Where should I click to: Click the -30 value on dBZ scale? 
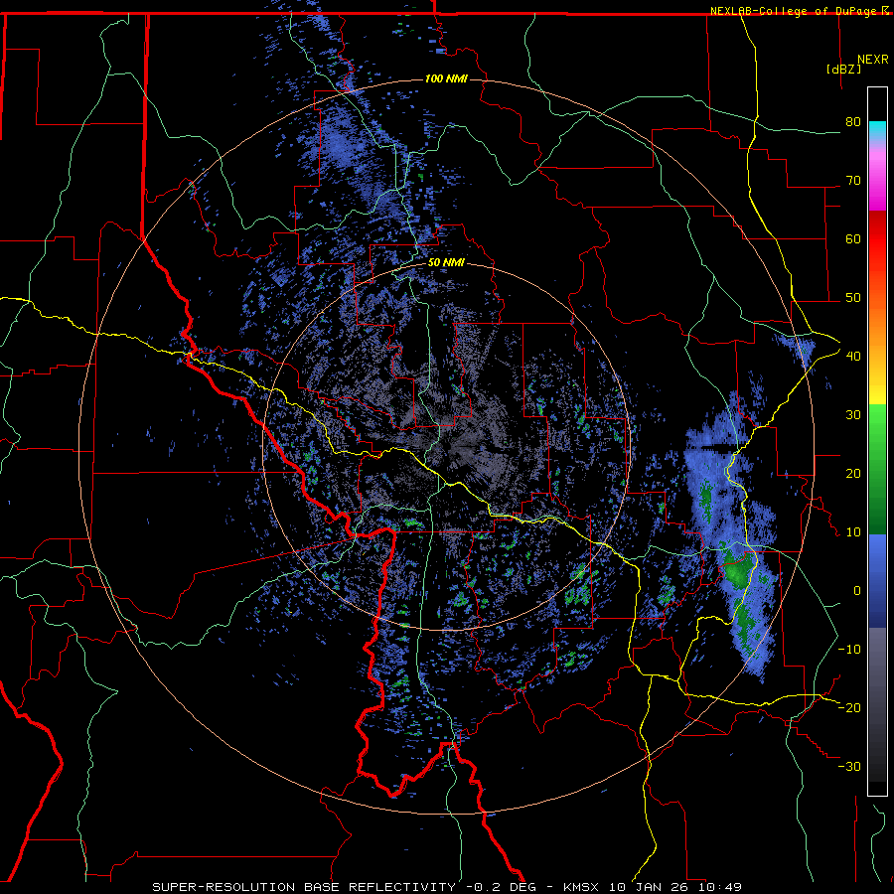click(849, 766)
